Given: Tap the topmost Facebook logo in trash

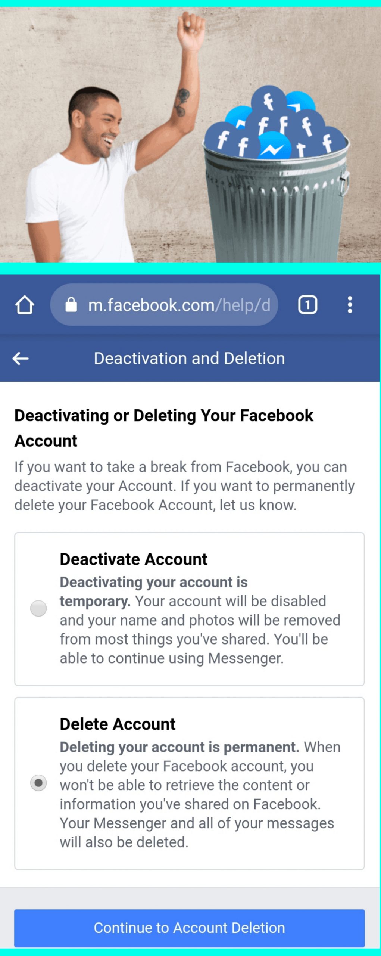Looking at the screenshot, I should tap(269, 101).
